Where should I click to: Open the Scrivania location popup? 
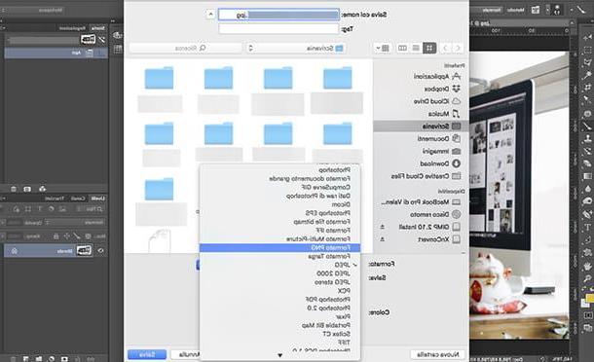coord(295,48)
